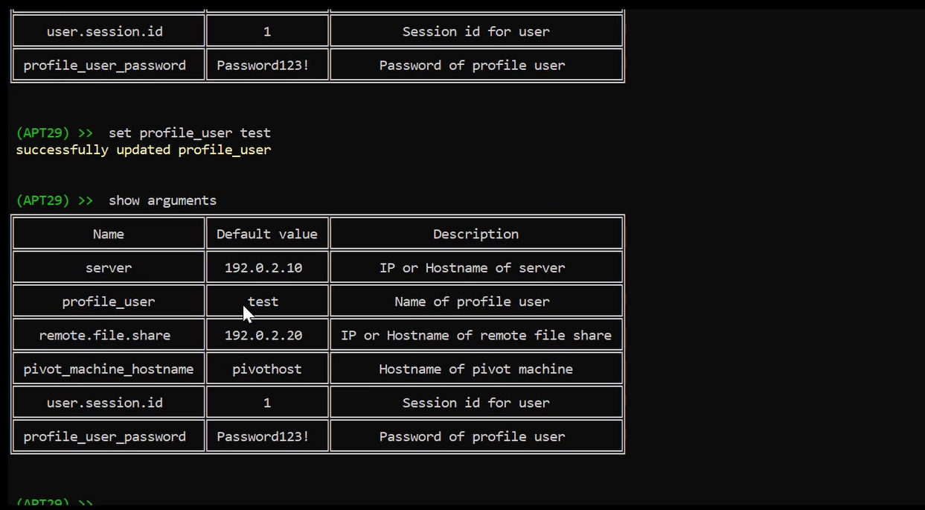This screenshot has width=925, height=510.
Task: Click the "pivot_machine_hostname" name cell
Action: coord(109,369)
